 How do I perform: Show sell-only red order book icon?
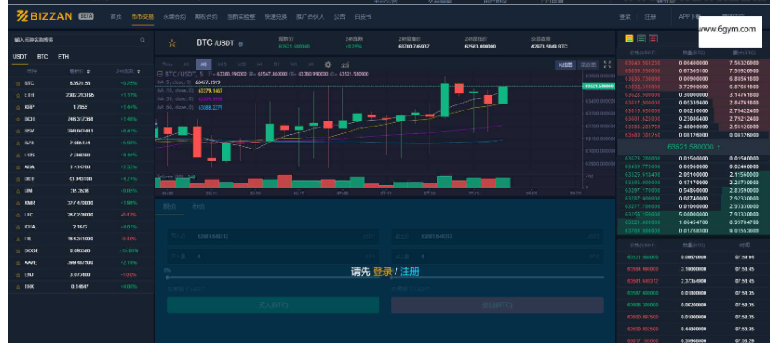point(653,38)
